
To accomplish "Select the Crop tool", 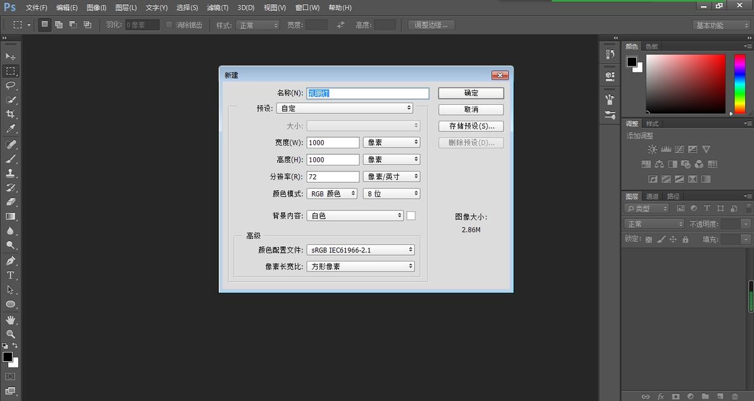I will (x=11, y=114).
